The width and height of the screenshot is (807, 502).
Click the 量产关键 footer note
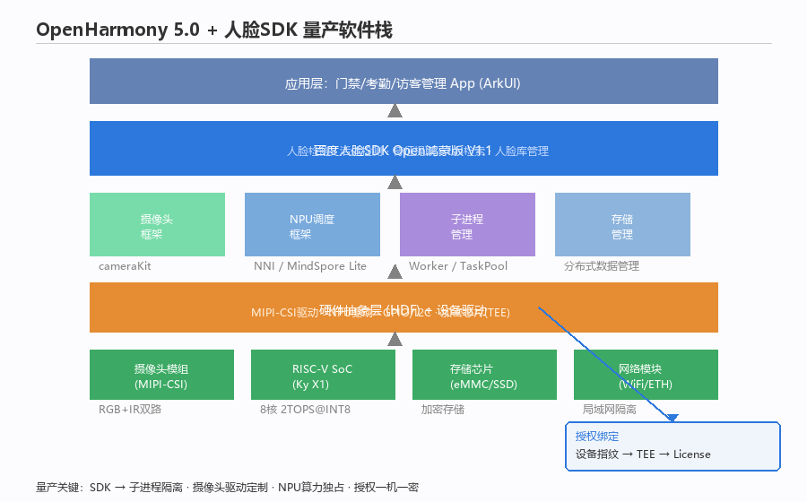click(227, 487)
